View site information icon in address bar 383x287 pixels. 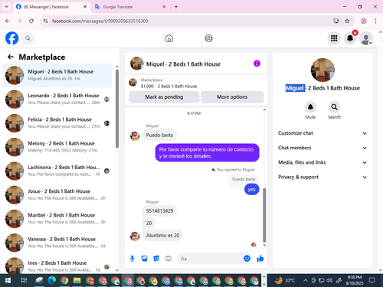click(x=45, y=21)
